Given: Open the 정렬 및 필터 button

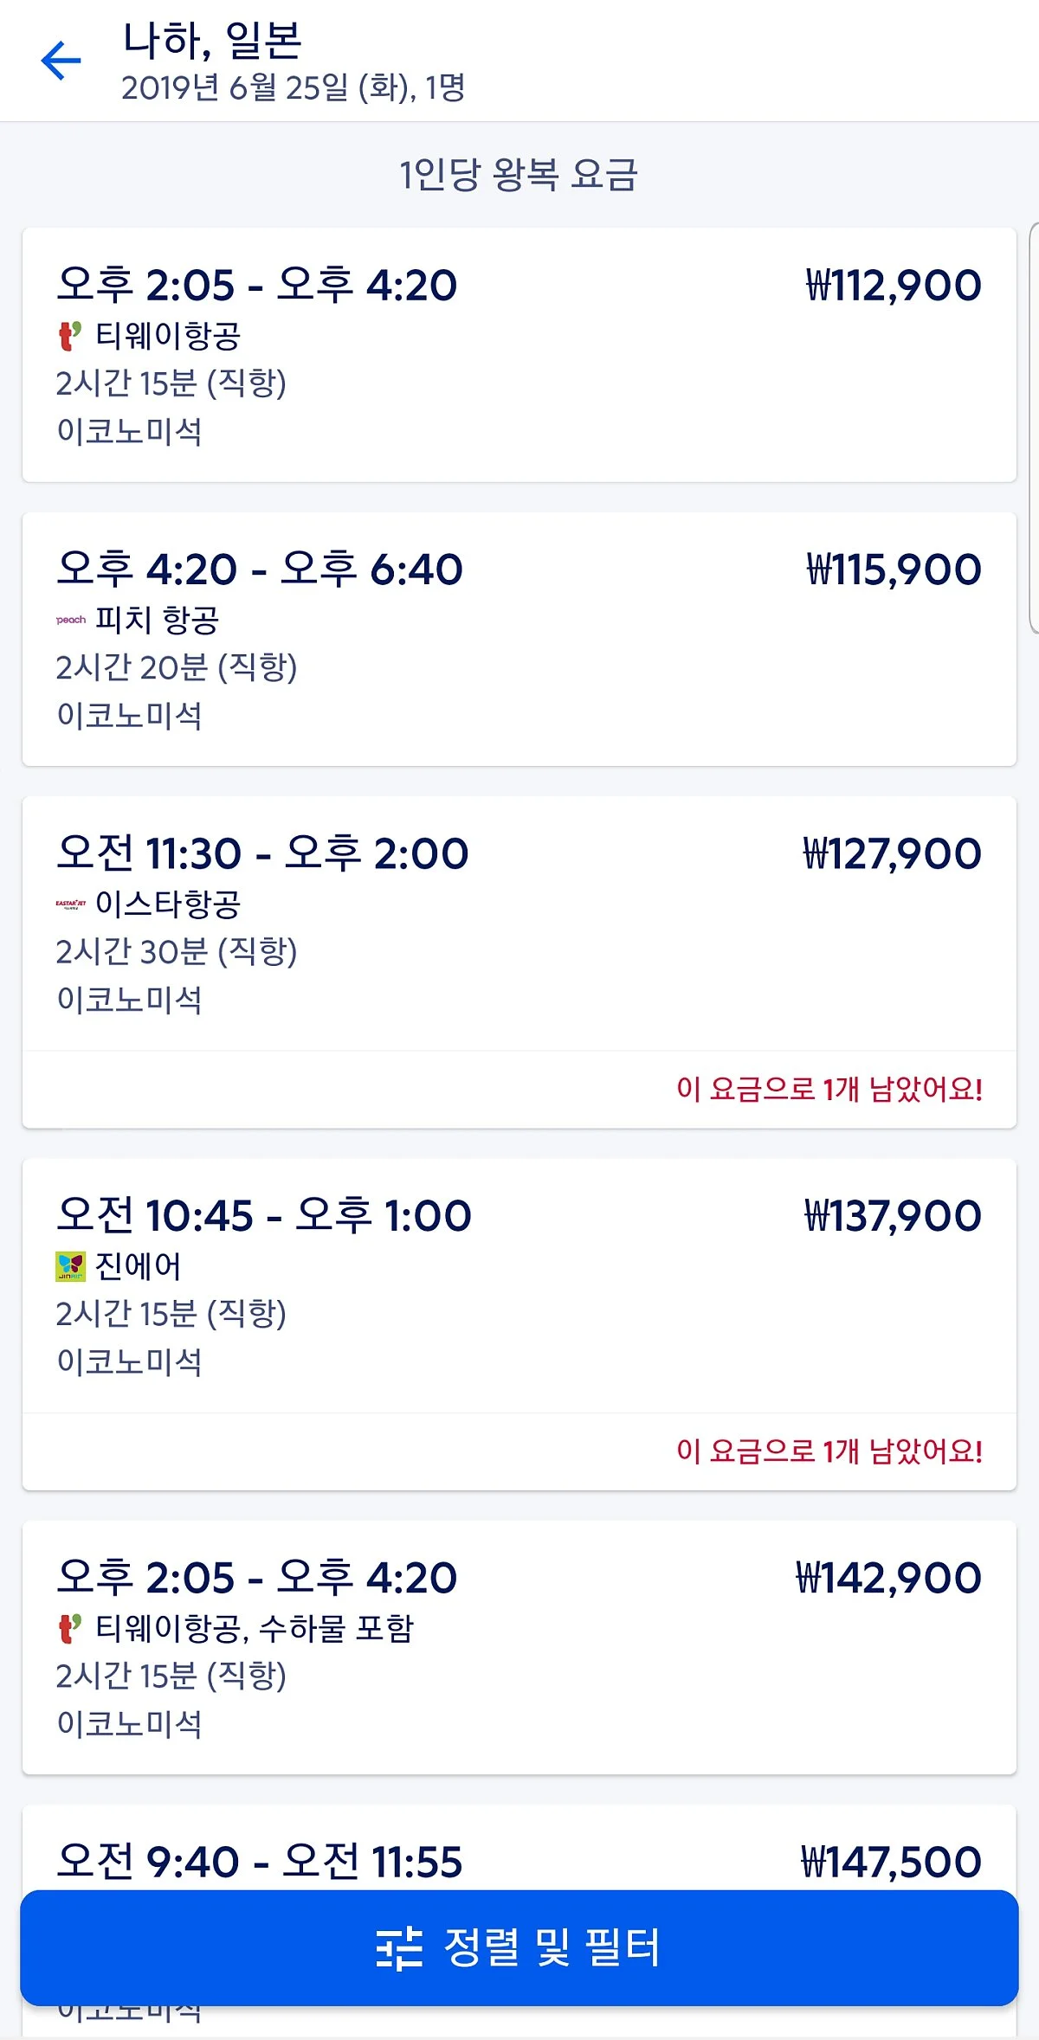Looking at the screenshot, I should coord(519,1948).
